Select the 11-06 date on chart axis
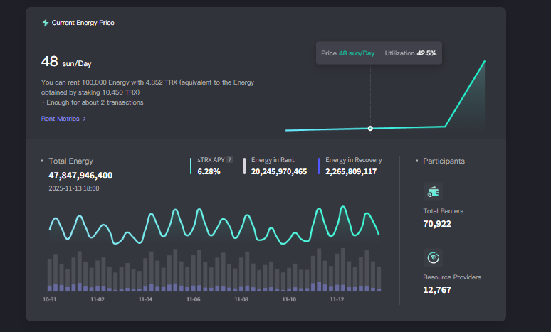Screen dimensions: 551x332 click(x=193, y=300)
